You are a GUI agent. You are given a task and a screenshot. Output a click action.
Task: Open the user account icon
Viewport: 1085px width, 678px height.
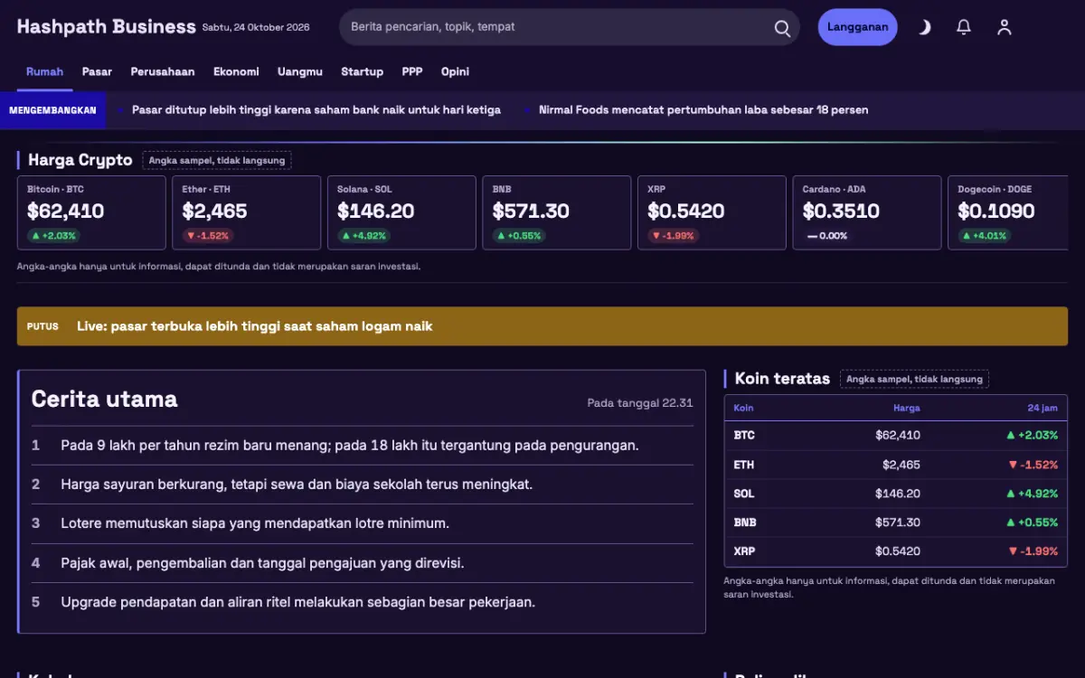tap(1004, 27)
